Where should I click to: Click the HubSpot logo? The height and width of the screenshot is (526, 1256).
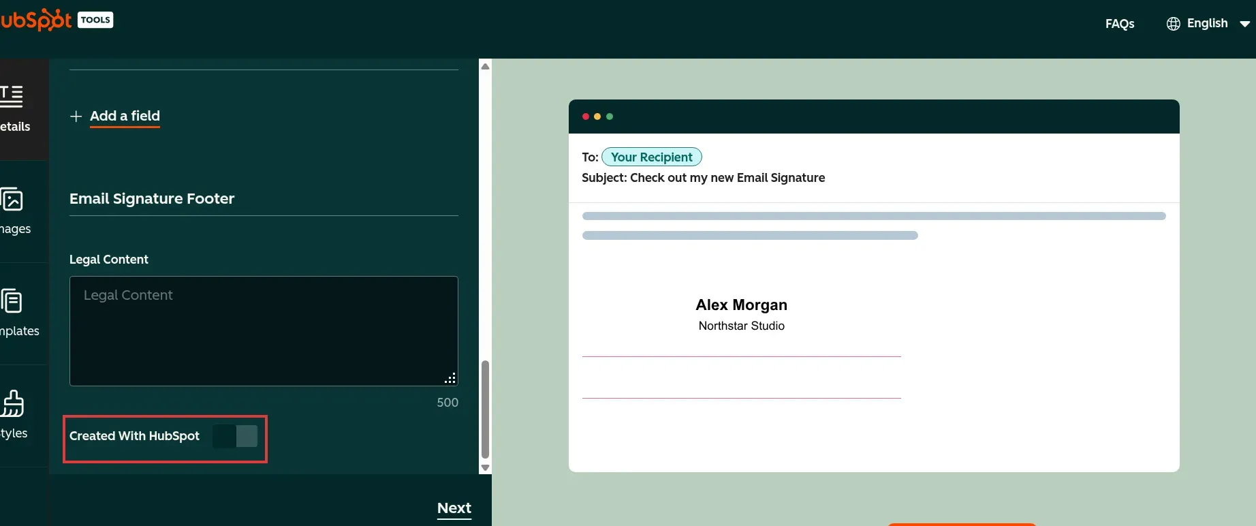click(x=35, y=20)
